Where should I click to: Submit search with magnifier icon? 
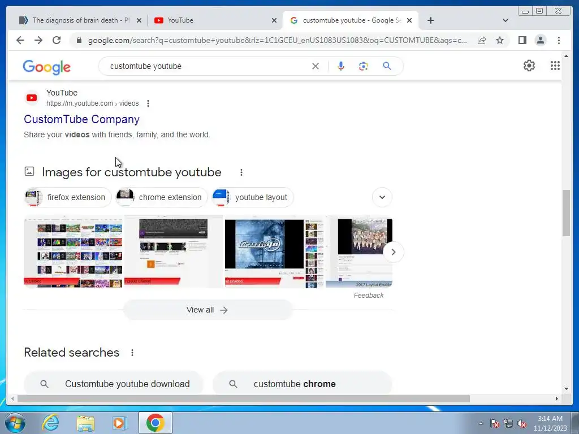[x=387, y=66]
